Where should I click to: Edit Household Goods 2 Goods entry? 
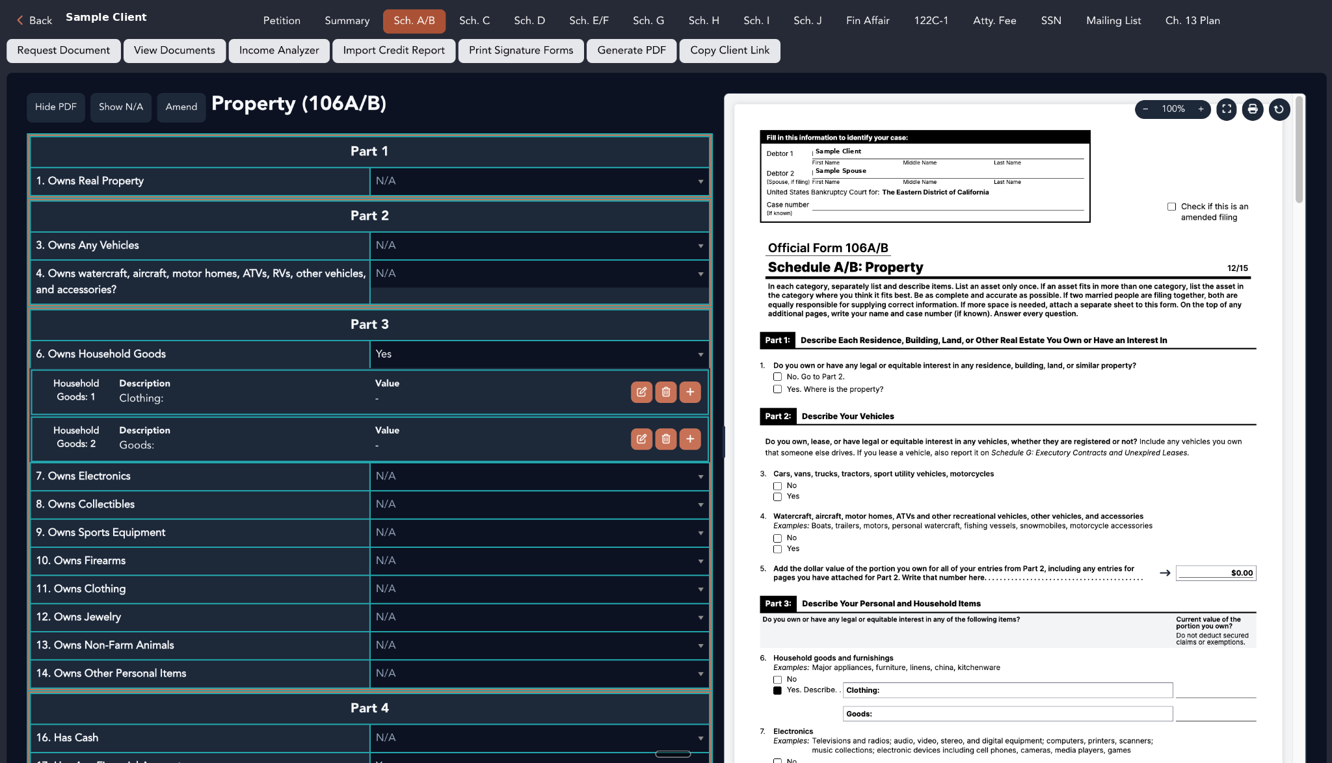(x=641, y=439)
